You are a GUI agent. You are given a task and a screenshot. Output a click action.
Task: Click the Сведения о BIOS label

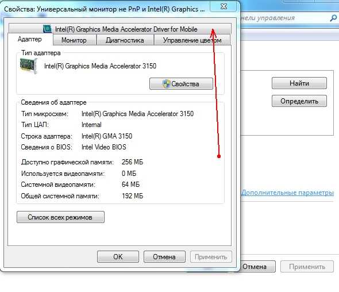tap(47, 147)
